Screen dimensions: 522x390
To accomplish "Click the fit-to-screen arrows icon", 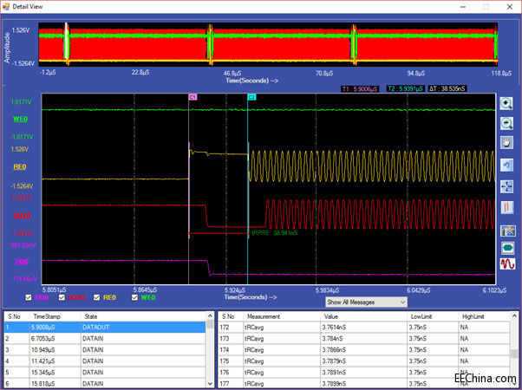I will tap(507, 185).
